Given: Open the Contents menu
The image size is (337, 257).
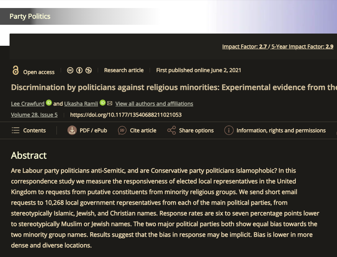Looking at the screenshot, I should coord(29,130).
